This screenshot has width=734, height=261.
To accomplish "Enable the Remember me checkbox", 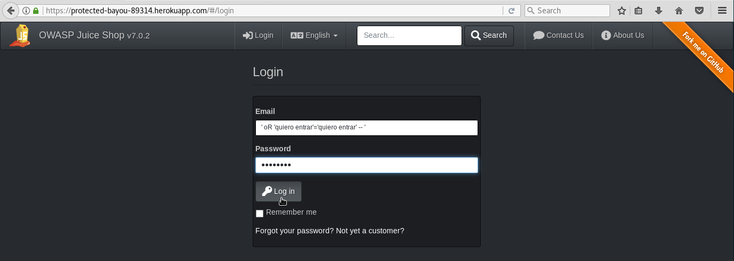I will [x=260, y=214].
